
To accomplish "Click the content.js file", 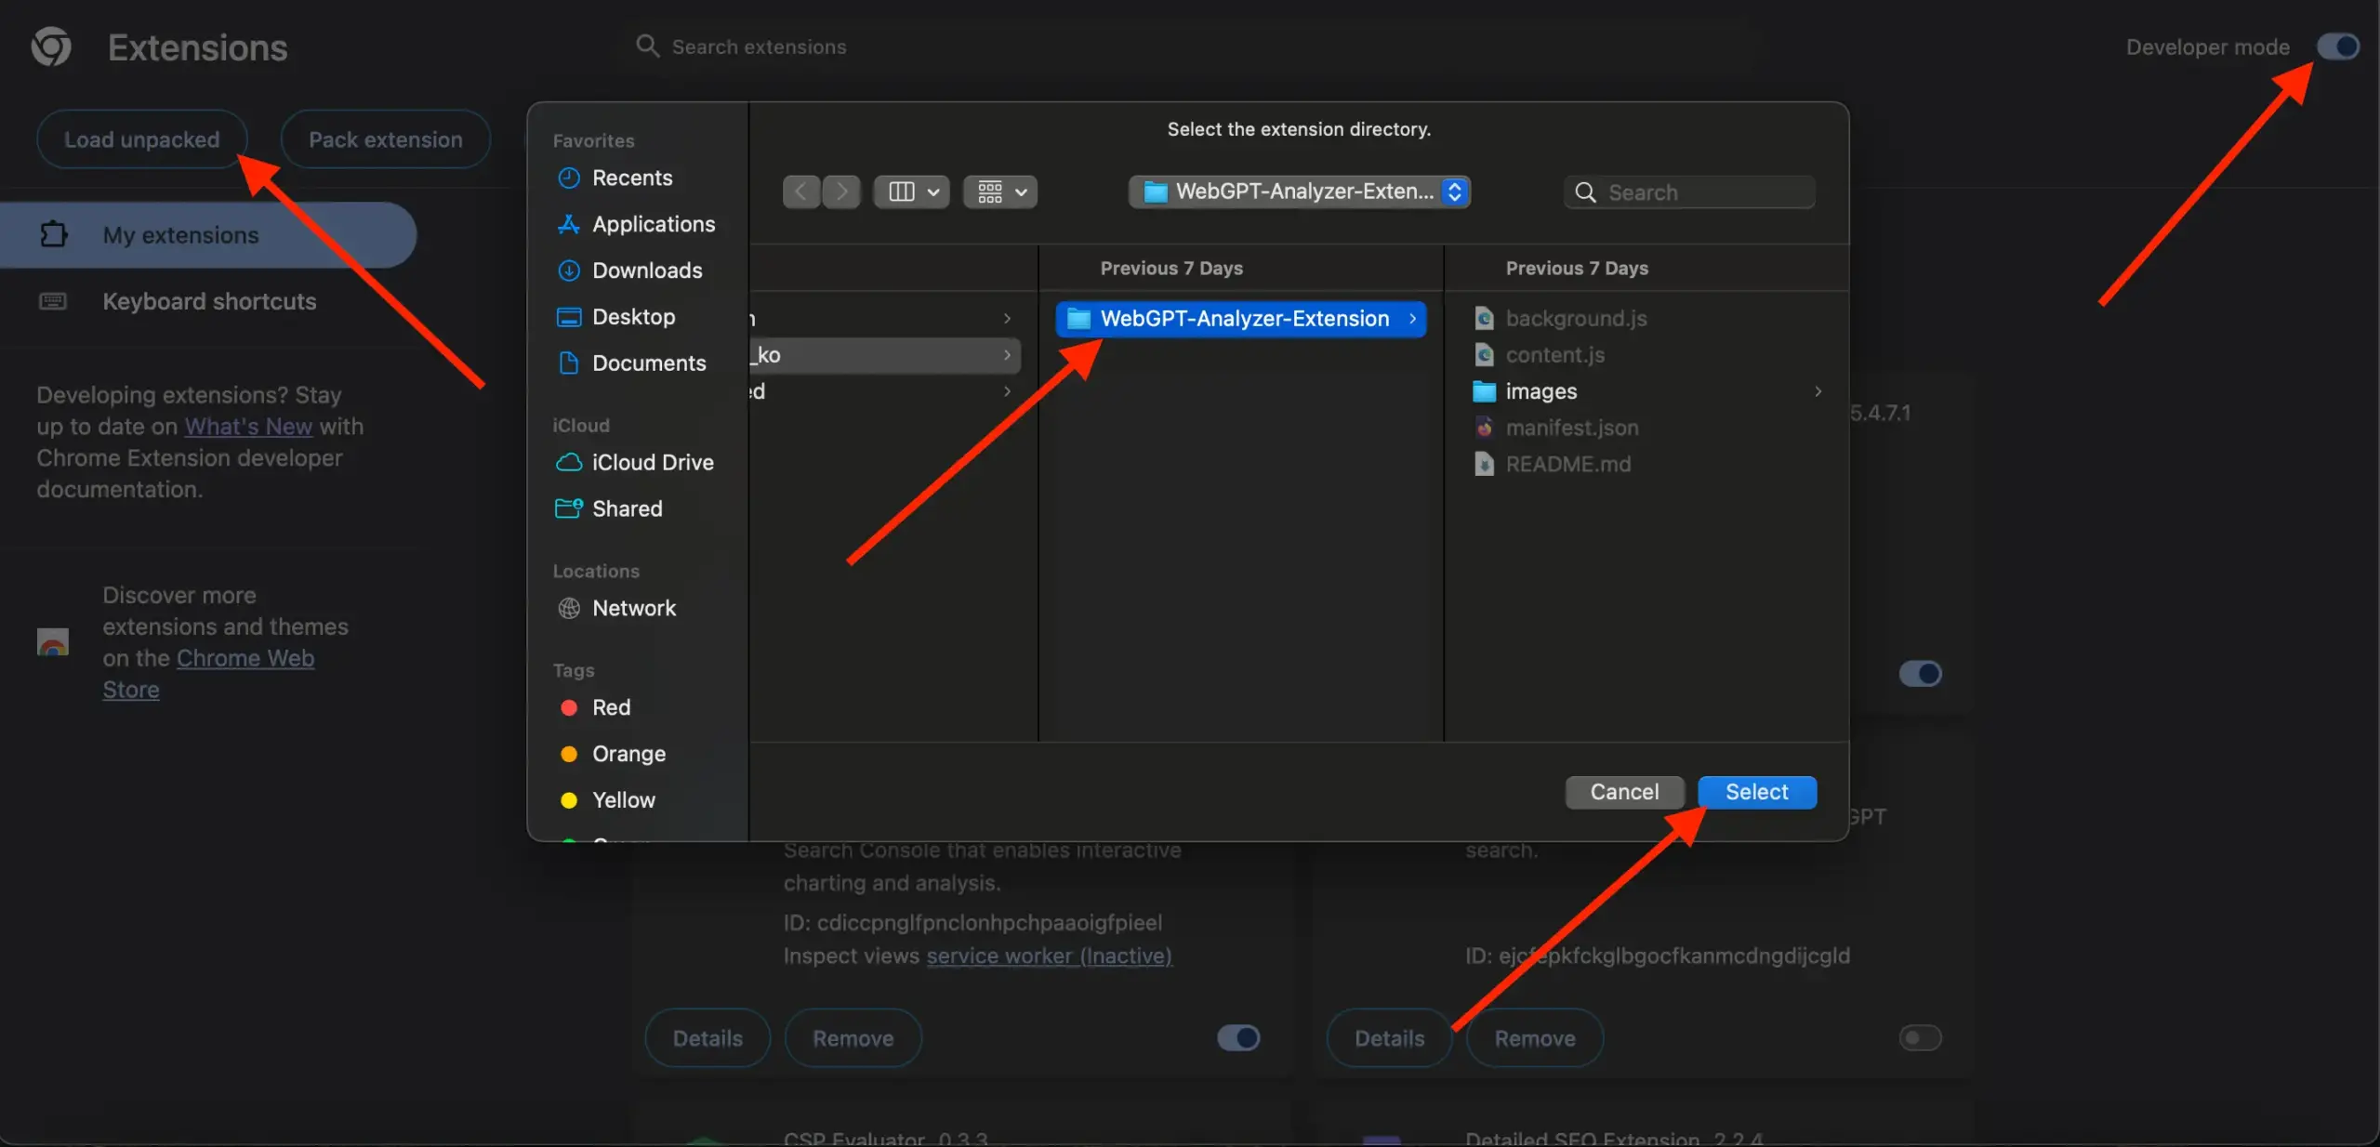I will point(1554,355).
